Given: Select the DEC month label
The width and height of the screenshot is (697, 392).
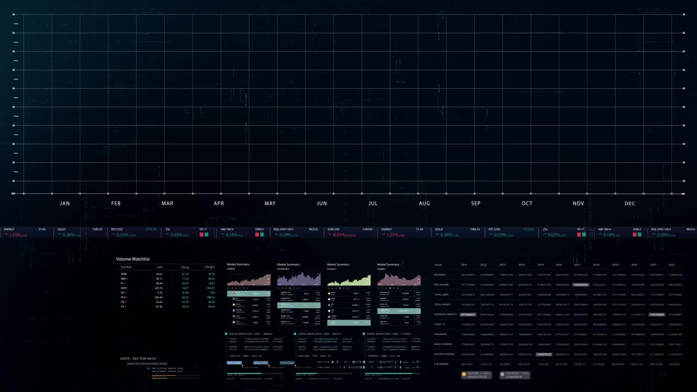Looking at the screenshot, I should pyautogui.click(x=630, y=204).
